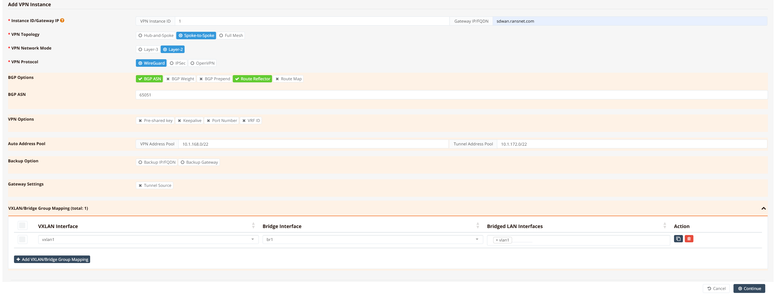
Task: Enable the BGP Weight option
Action: [180, 79]
